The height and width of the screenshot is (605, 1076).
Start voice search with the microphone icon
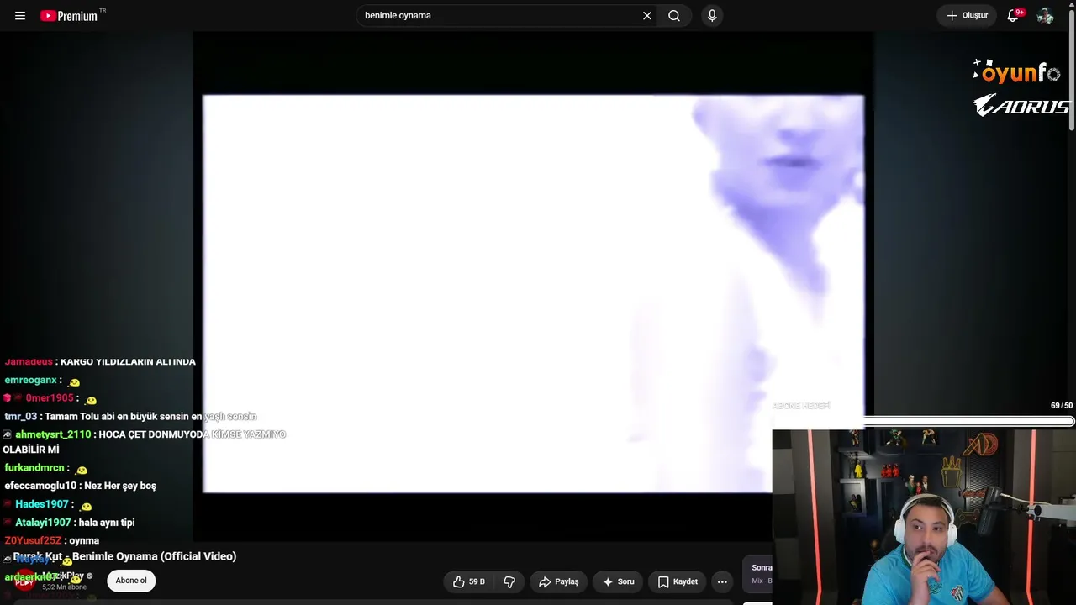coord(712,16)
